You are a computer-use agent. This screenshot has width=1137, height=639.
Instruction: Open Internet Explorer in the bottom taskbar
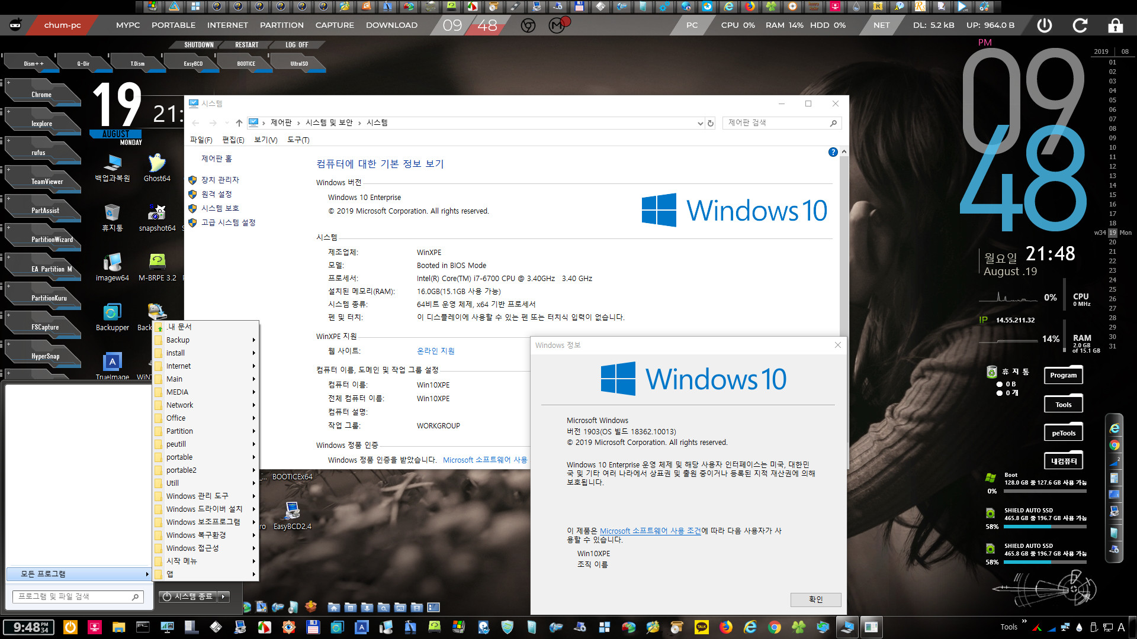[x=750, y=627]
